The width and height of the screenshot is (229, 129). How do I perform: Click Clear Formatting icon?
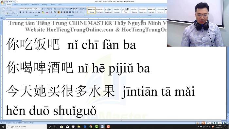48,9
